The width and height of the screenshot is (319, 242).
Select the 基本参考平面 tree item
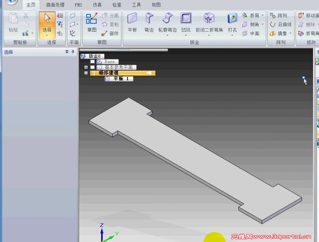pos(116,67)
